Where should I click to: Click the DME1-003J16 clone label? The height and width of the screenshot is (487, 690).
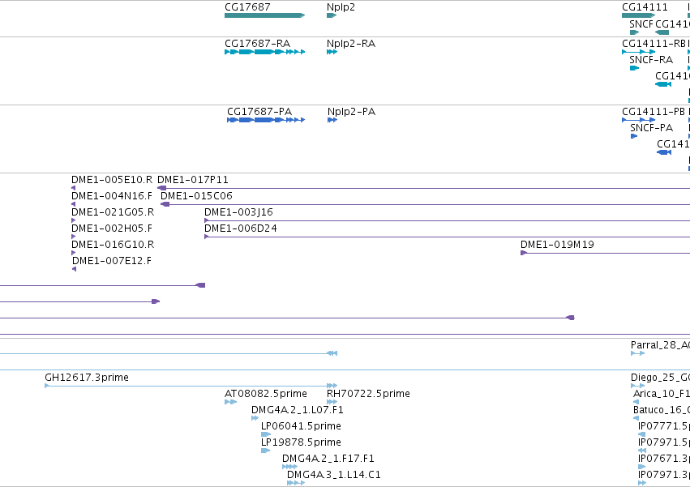click(238, 212)
